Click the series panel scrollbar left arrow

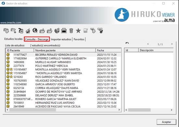tap(126, 110)
